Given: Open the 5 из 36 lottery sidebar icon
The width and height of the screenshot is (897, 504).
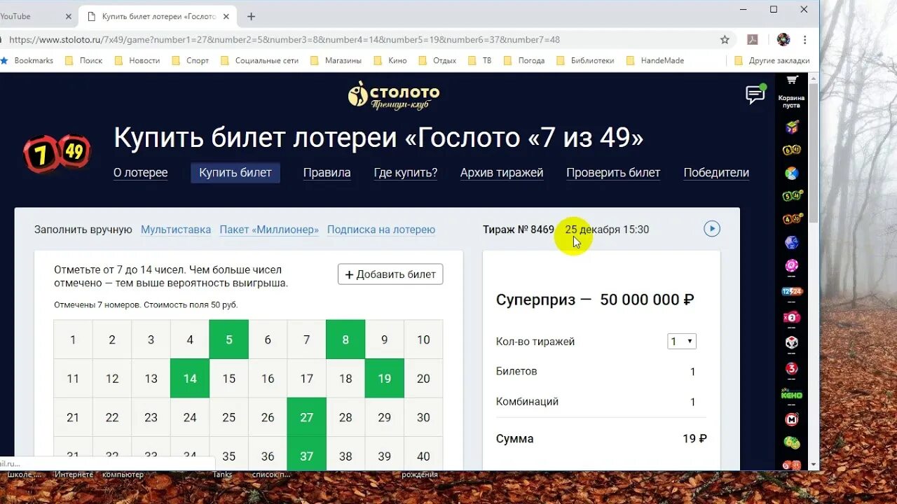Looking at the screenshot, I should pyautogui.click(x=792, y=196).
